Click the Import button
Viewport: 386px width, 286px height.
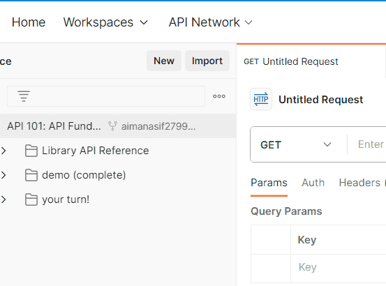207,61
